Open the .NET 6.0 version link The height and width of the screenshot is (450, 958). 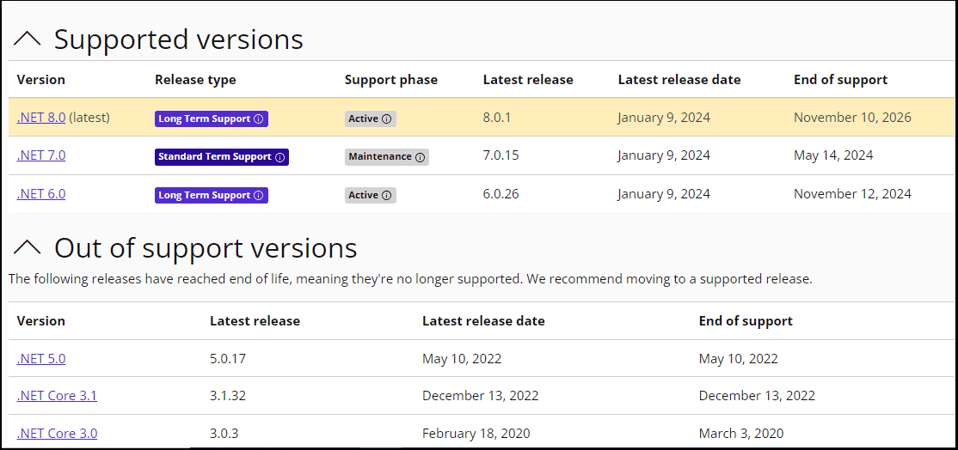(41, 194)
